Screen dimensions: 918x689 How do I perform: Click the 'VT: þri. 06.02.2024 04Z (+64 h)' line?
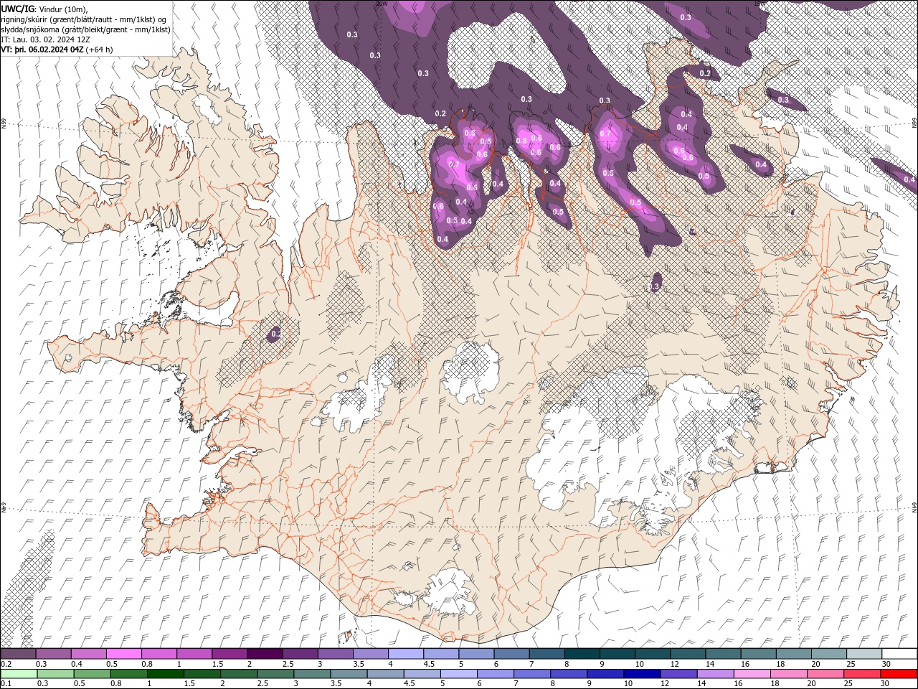57,50
